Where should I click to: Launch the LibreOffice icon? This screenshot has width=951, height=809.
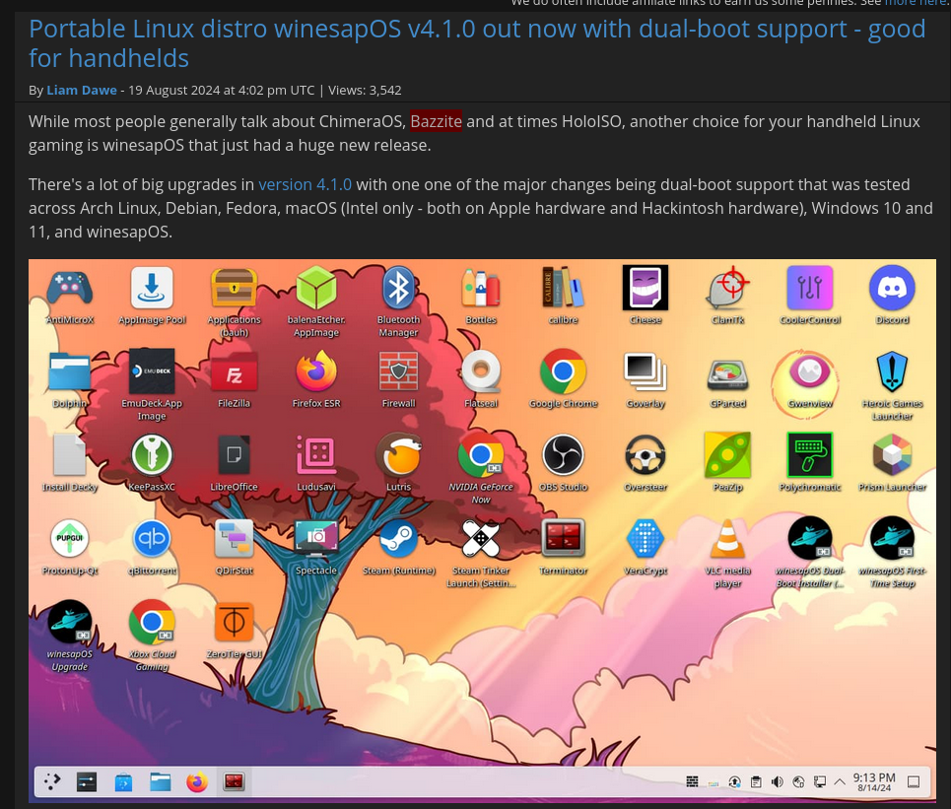(x=235, y=454)
